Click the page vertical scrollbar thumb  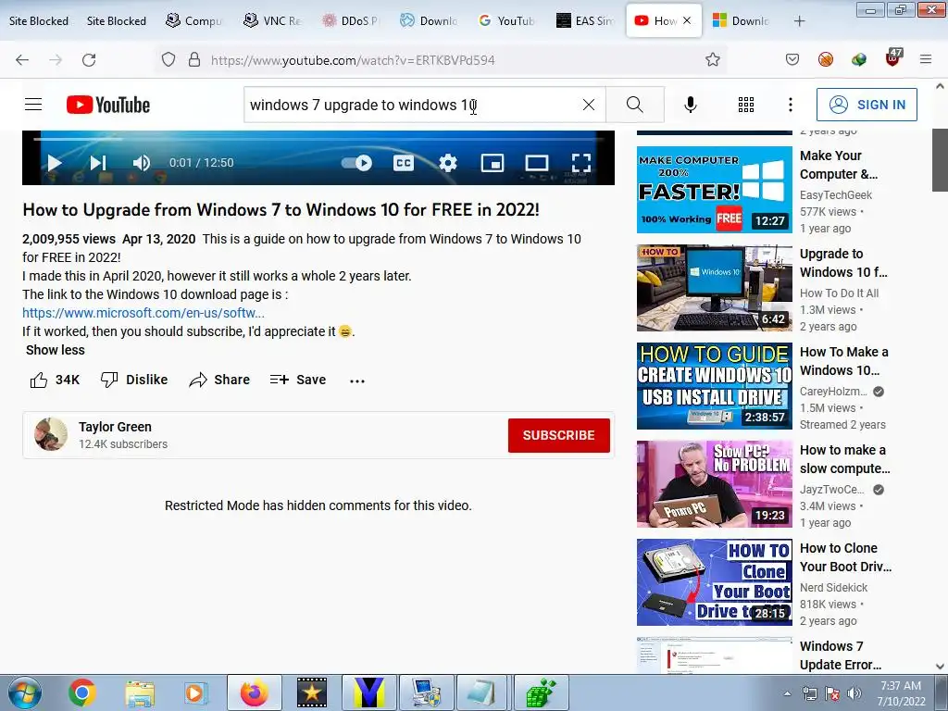(x=940, y=159)
